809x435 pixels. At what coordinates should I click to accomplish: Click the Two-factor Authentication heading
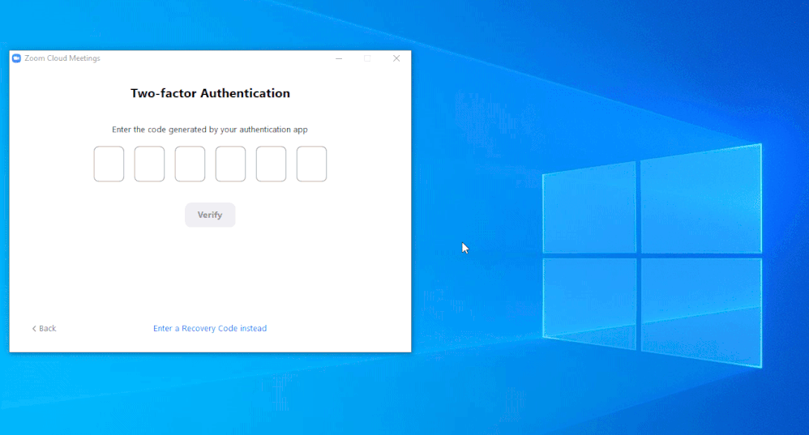(x=210, y=93)
